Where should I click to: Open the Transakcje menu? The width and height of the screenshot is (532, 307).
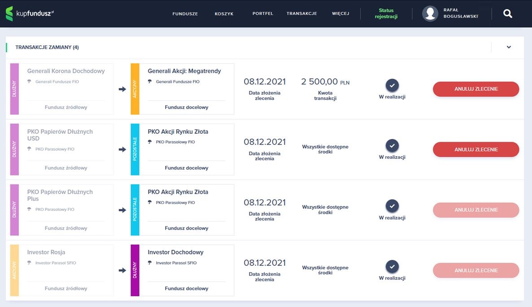pos(301,13)
